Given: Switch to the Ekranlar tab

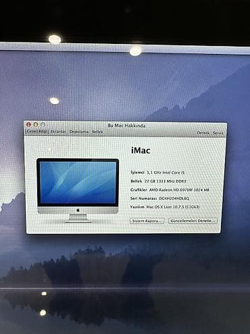Looking at the screenshot, I should (x=58, y=132).
